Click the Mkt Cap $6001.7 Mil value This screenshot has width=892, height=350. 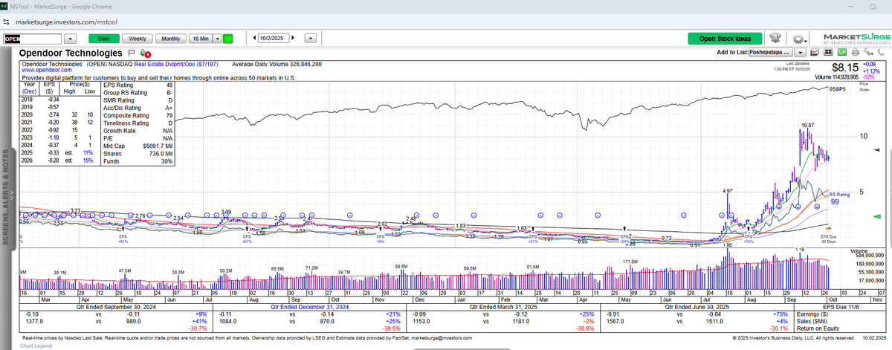point(158,146)
